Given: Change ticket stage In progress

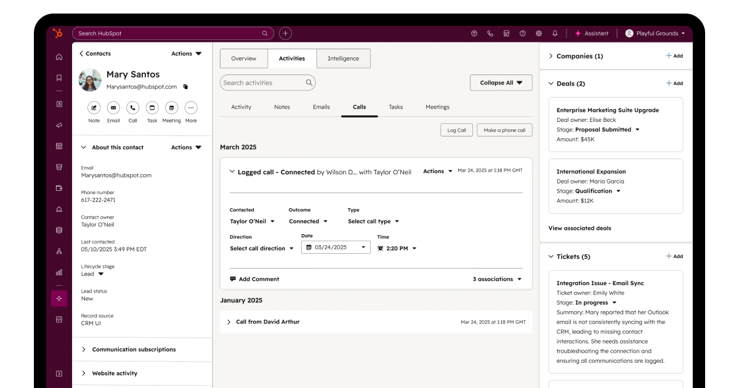Looking at the screenshot, I should [596, 302].
